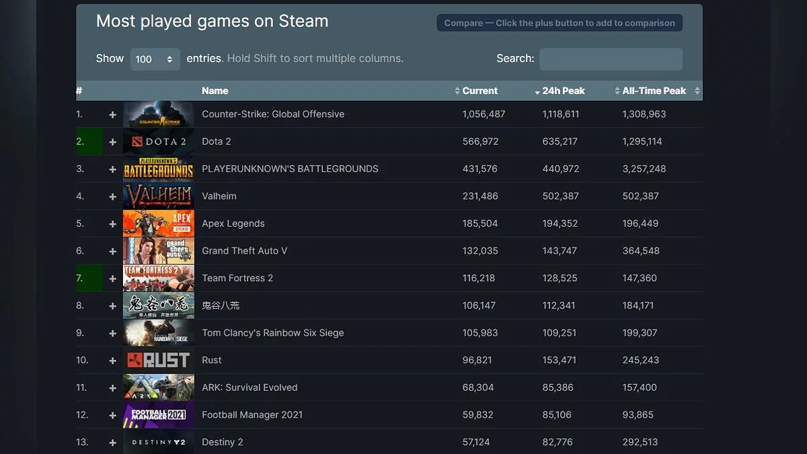
Task: Click the Team Fortress 2 thumbnail image
Action: pyautogui.click(x=159, y=278)
